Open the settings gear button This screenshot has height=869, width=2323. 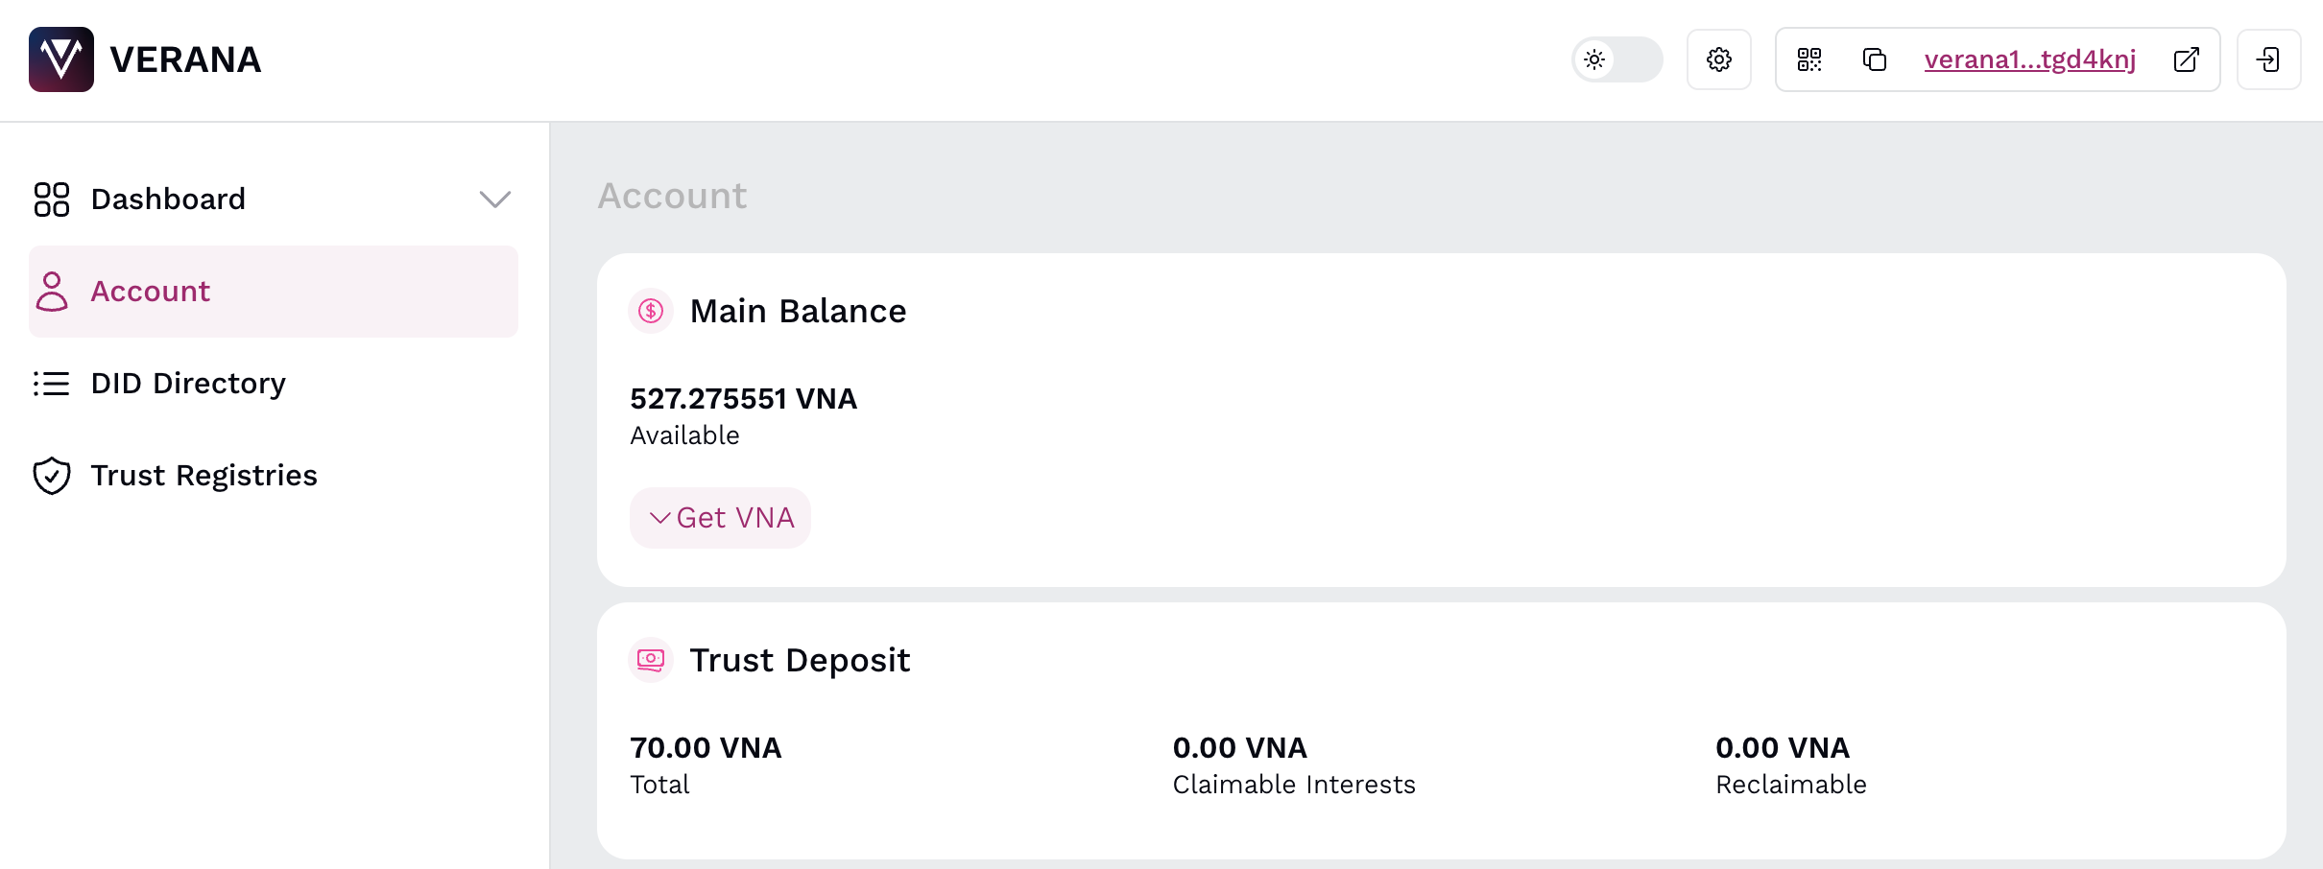tap(1718, 59)
